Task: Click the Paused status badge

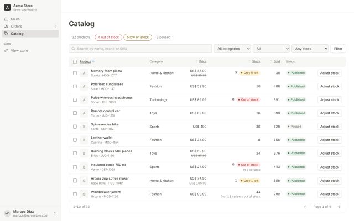Action: [x=294, y=127]
